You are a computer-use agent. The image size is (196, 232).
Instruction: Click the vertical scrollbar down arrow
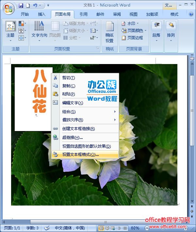(x=192, y=201)
